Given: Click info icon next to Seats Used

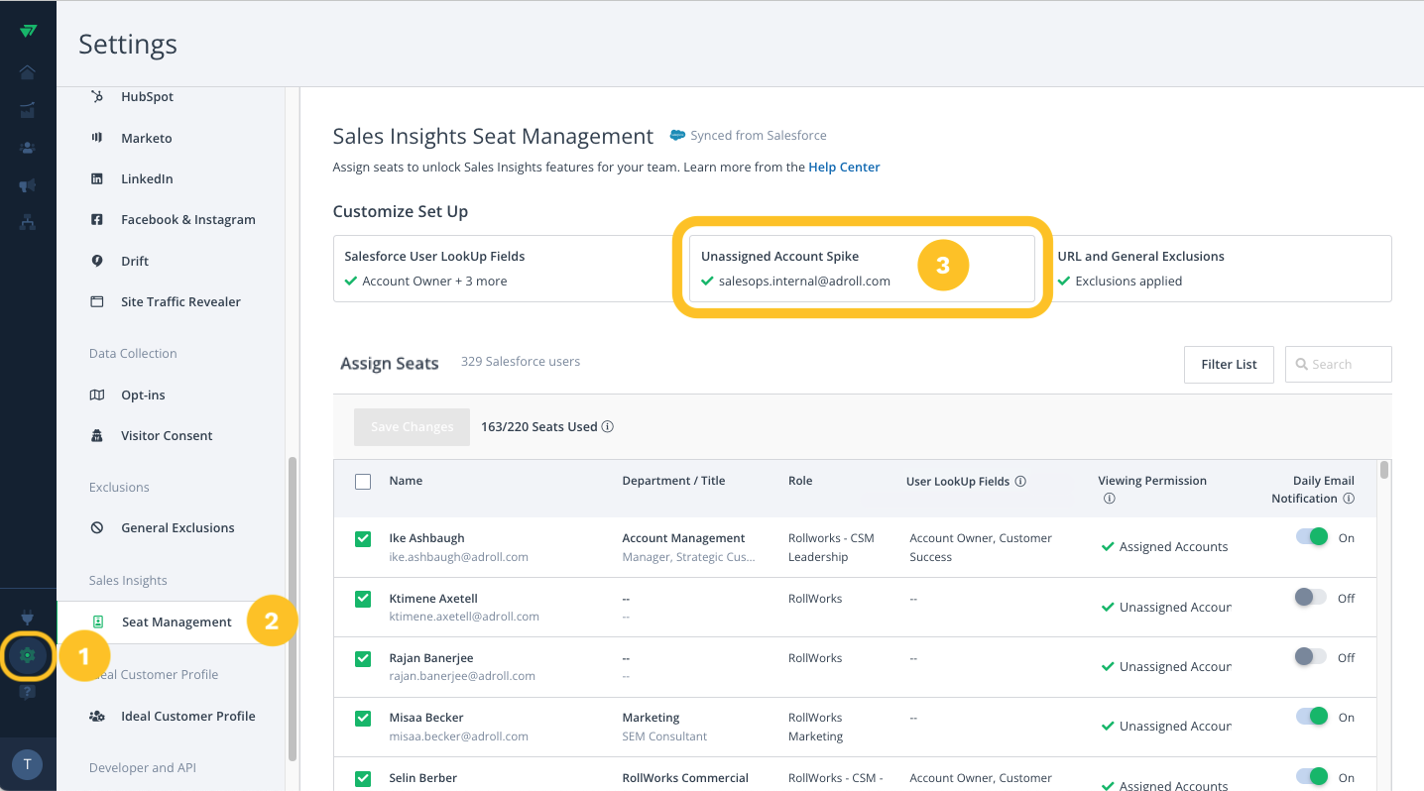Looking at the screenshot, I should point(608,427).
